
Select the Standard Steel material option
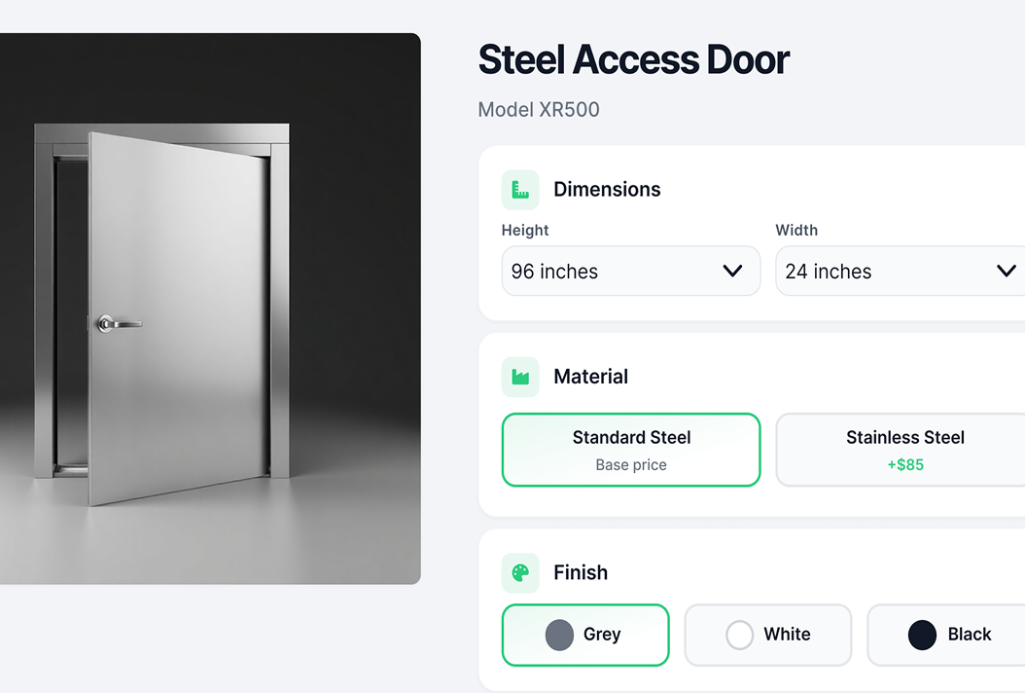point(631,450)
